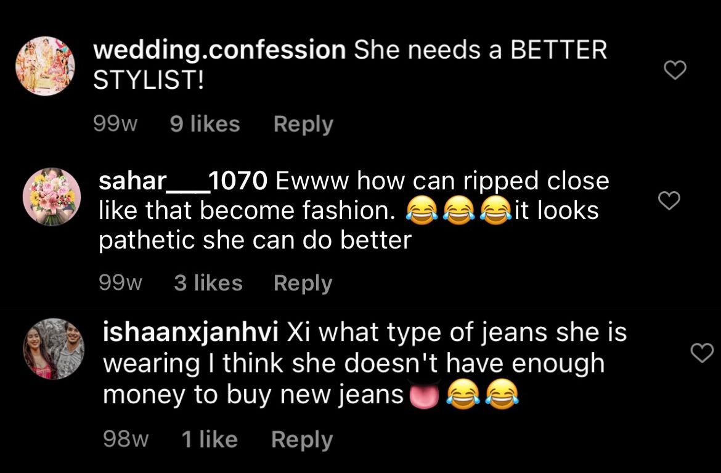Select the 98w timestamp under ishaanxjanhvi
The height and width of the screenshot is (473, 721).
tap(126, 440)
